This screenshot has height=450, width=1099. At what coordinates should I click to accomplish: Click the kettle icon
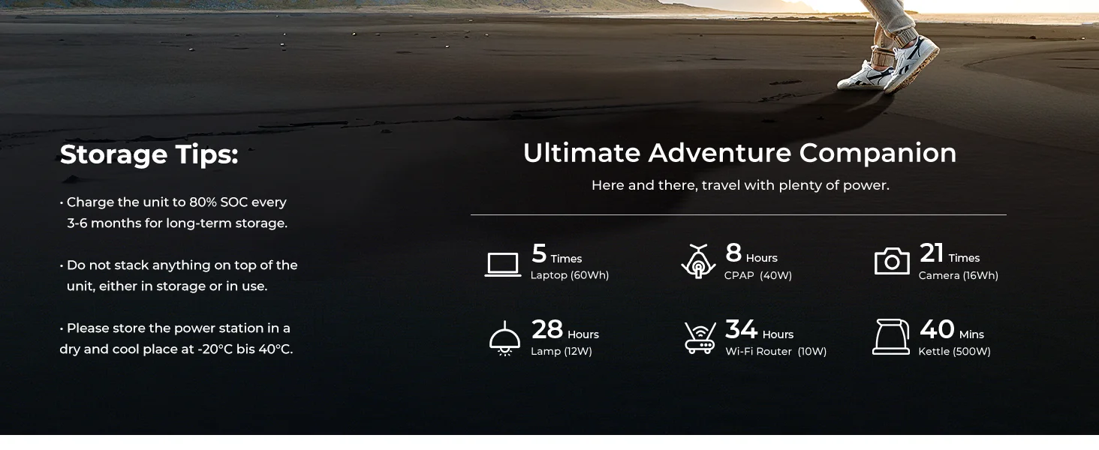point(891,337)
